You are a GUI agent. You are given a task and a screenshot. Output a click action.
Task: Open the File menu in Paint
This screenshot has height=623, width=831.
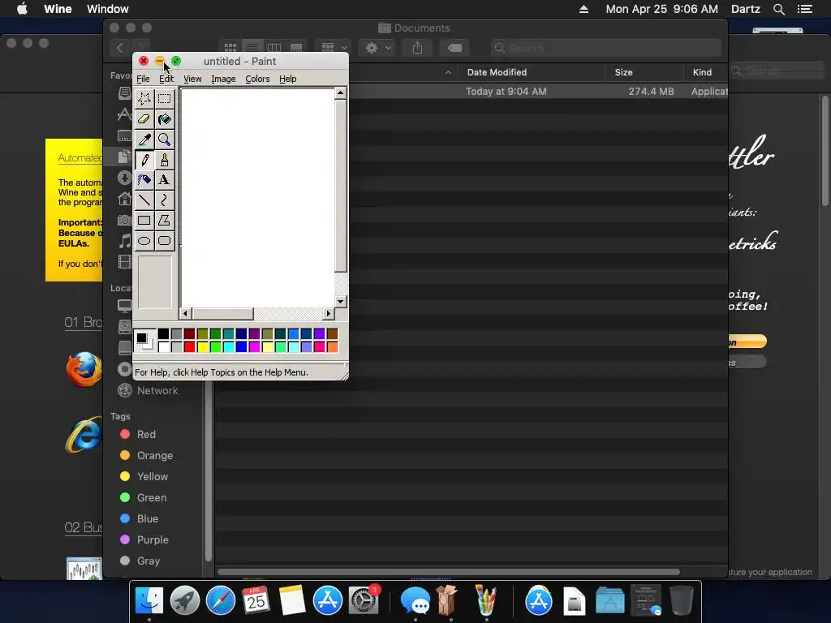pyautogui.click(x=143, y=79)
